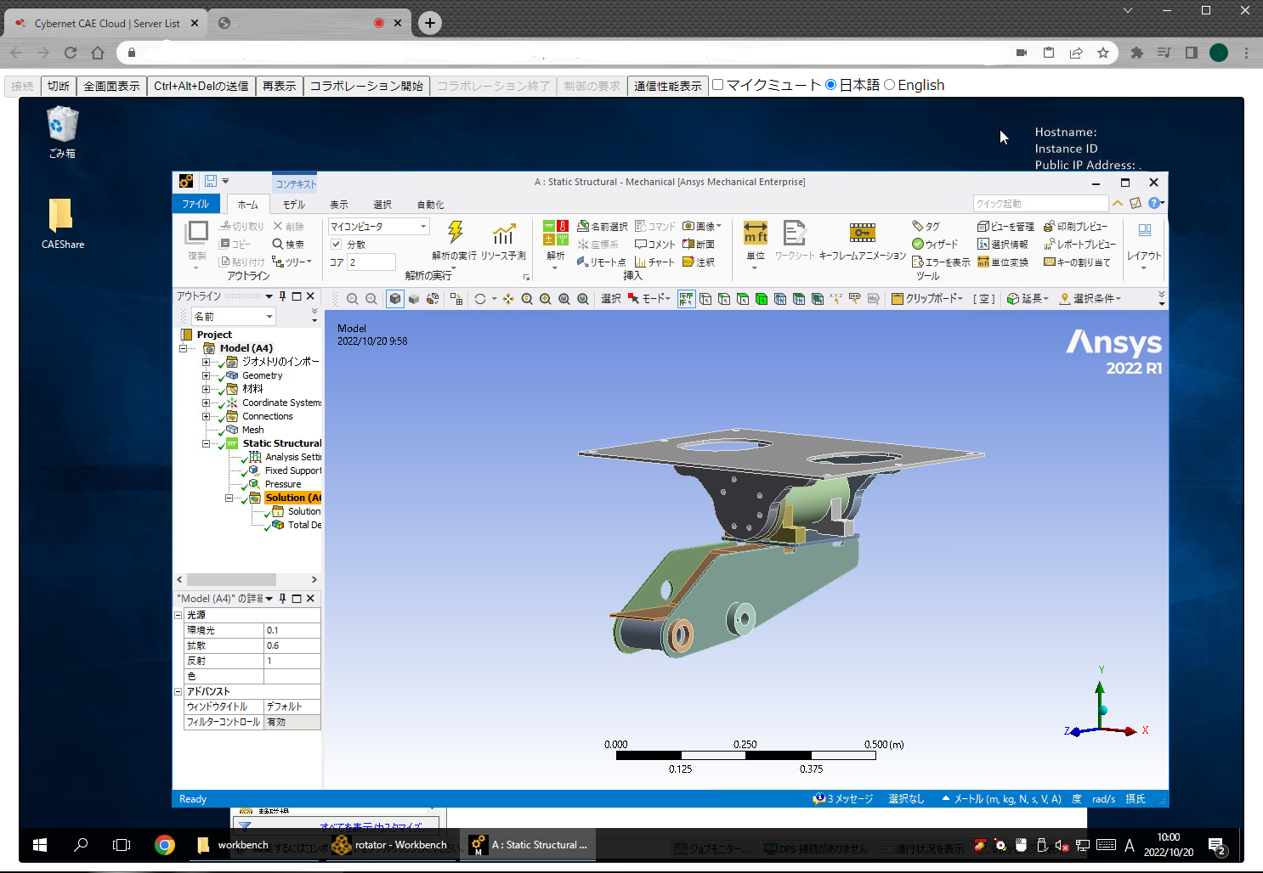Click the units (m ft) icon
1263x873 pixels.
pos(755,234)
